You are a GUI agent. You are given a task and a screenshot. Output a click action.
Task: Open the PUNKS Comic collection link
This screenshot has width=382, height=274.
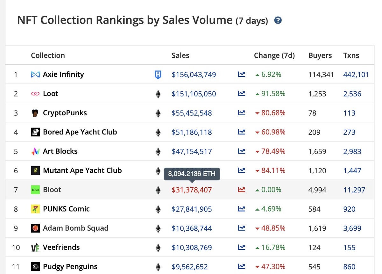[66, 209]
